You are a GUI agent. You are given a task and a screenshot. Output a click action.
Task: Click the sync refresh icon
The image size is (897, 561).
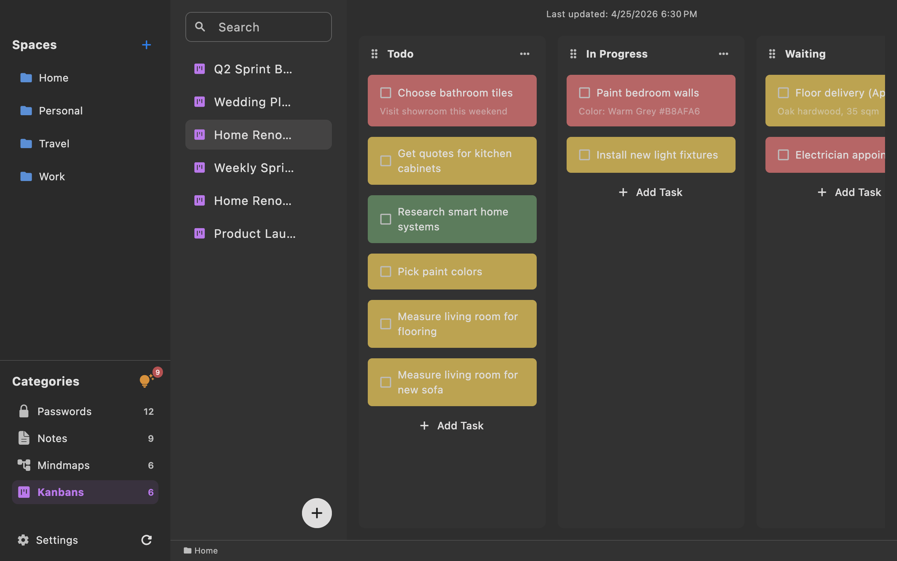pos(146,540)
